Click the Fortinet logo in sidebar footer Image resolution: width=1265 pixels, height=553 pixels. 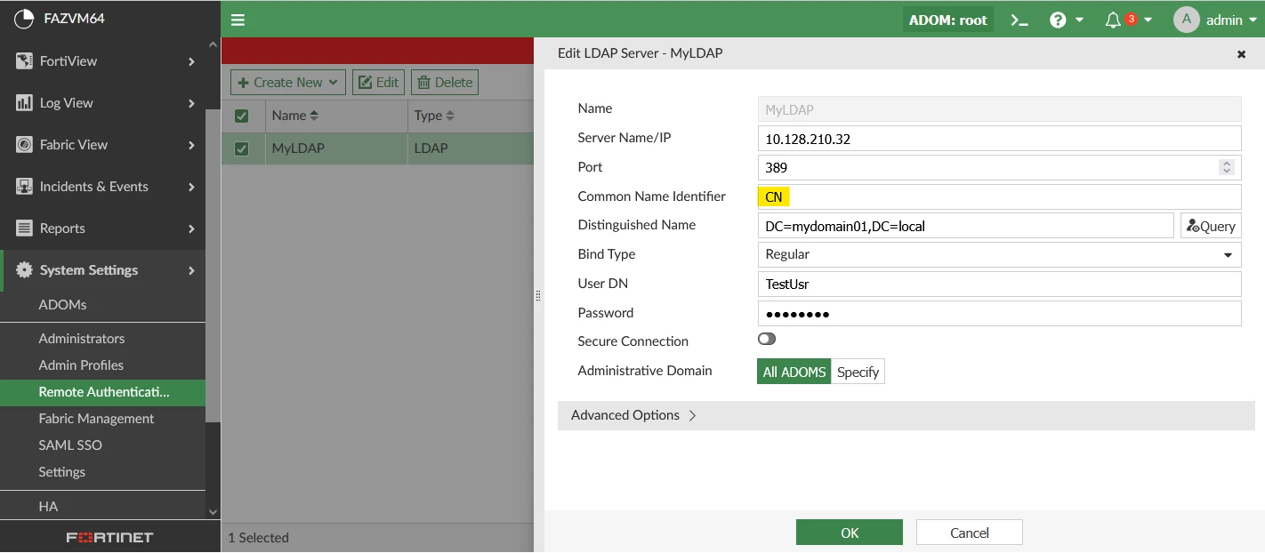[x=110, y=537]
